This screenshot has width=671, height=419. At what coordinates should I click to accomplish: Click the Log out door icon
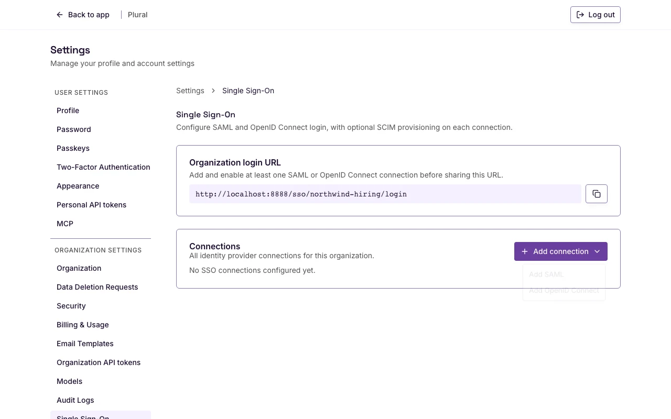tap(580, 15)
